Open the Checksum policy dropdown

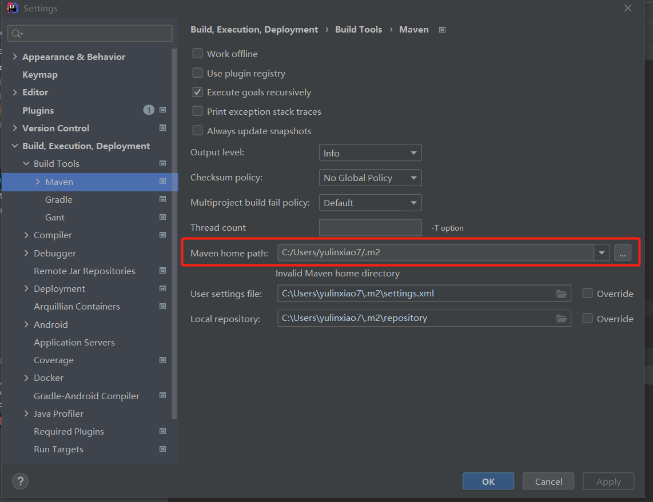pyautogui.click(x=370, y=178)
